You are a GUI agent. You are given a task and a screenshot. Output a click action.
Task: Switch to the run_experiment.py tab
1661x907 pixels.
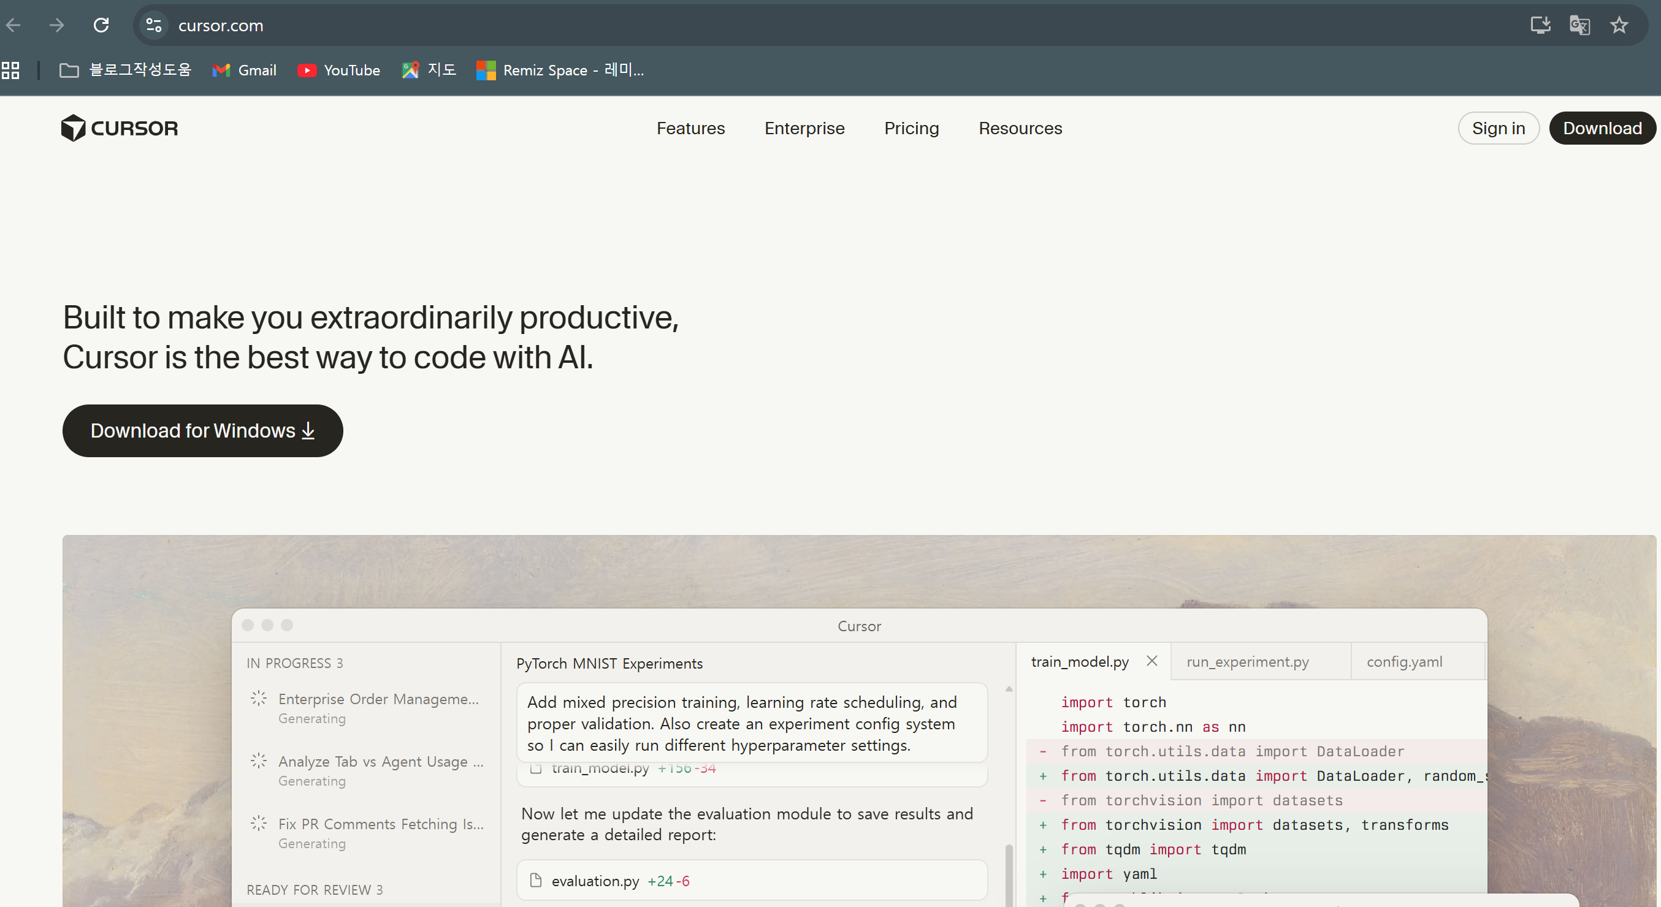1248,661
